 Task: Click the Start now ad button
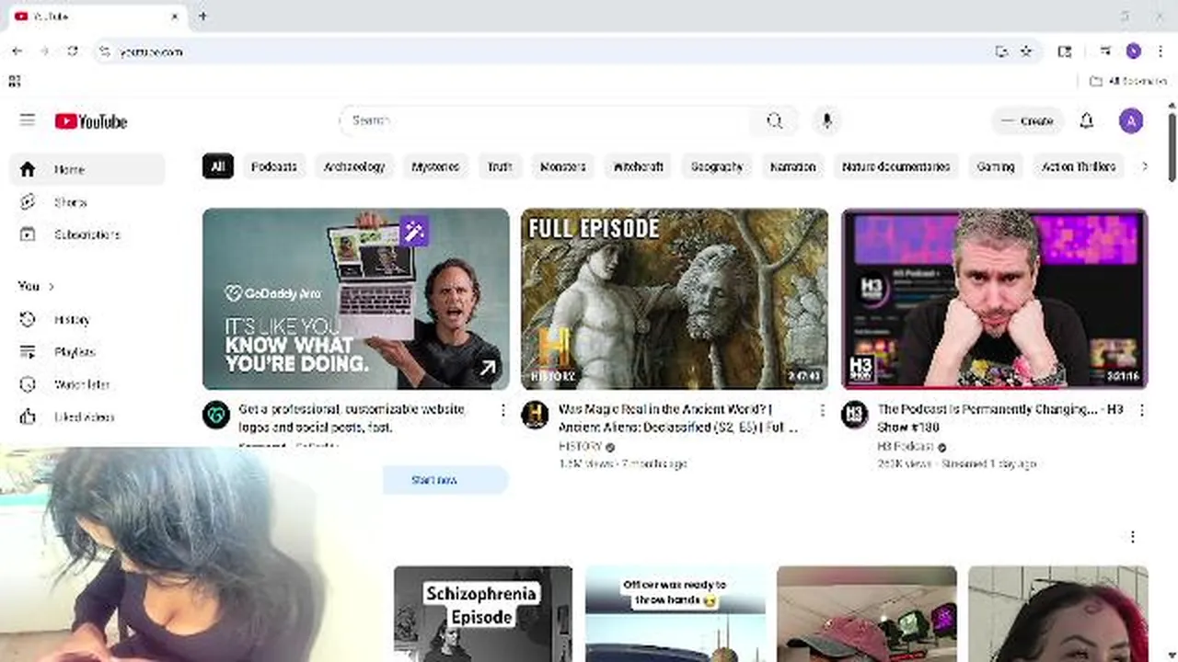tap(445, 480)
